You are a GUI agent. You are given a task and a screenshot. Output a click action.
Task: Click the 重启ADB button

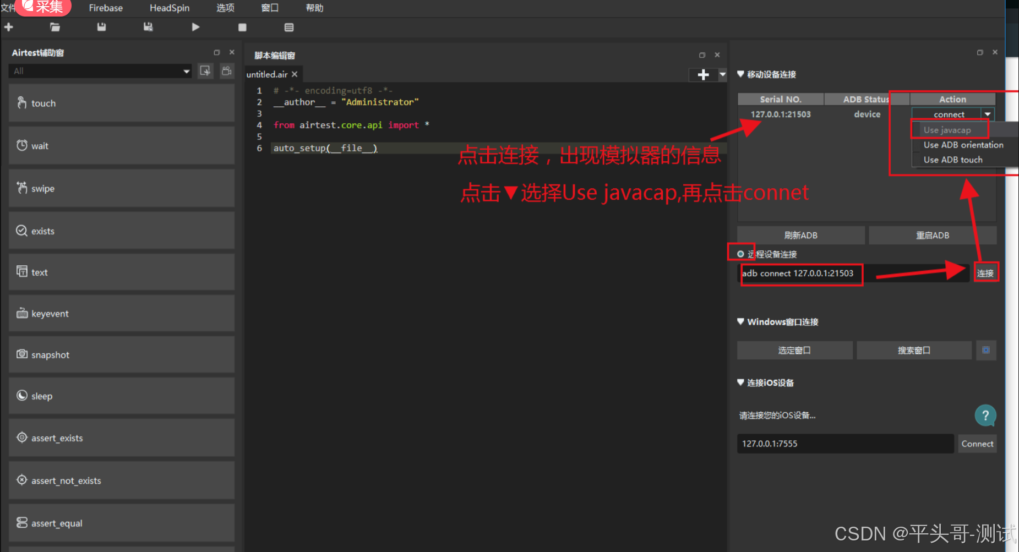tap(933, 235)
